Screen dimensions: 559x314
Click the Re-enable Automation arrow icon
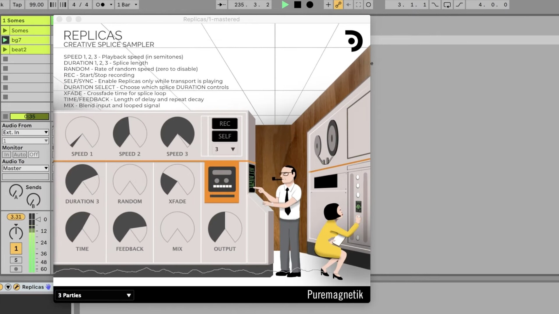click(x=349, y=5)
